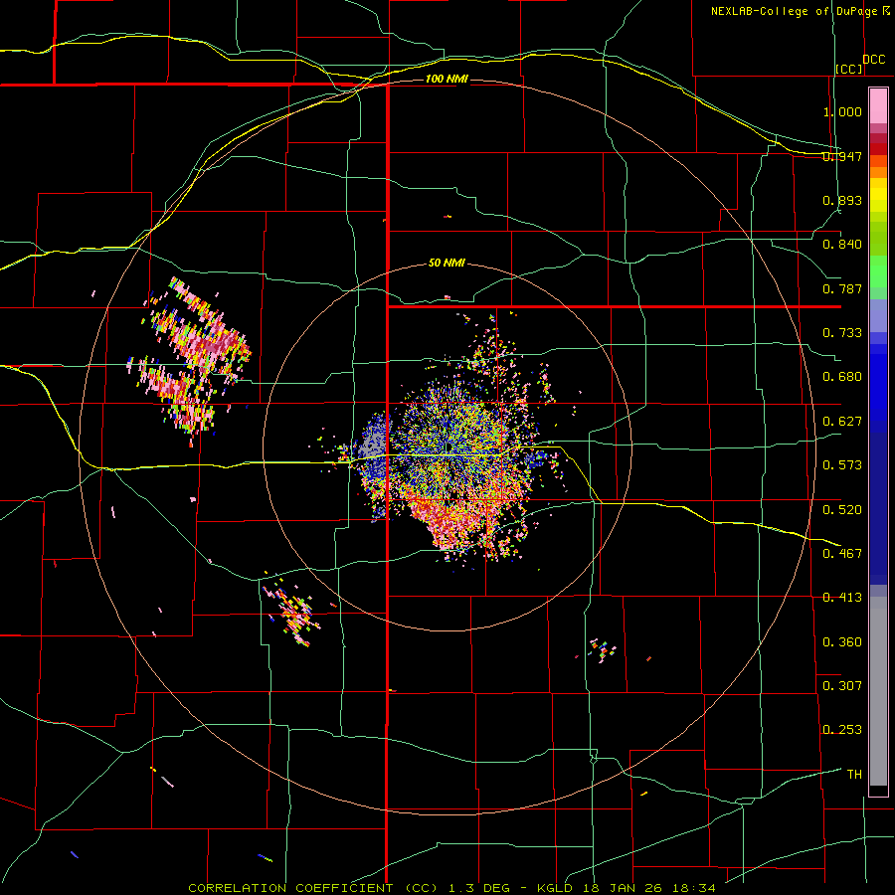895x895 pixels.
Task: Click the radar site center point
Action: click(x=448, y=447)
